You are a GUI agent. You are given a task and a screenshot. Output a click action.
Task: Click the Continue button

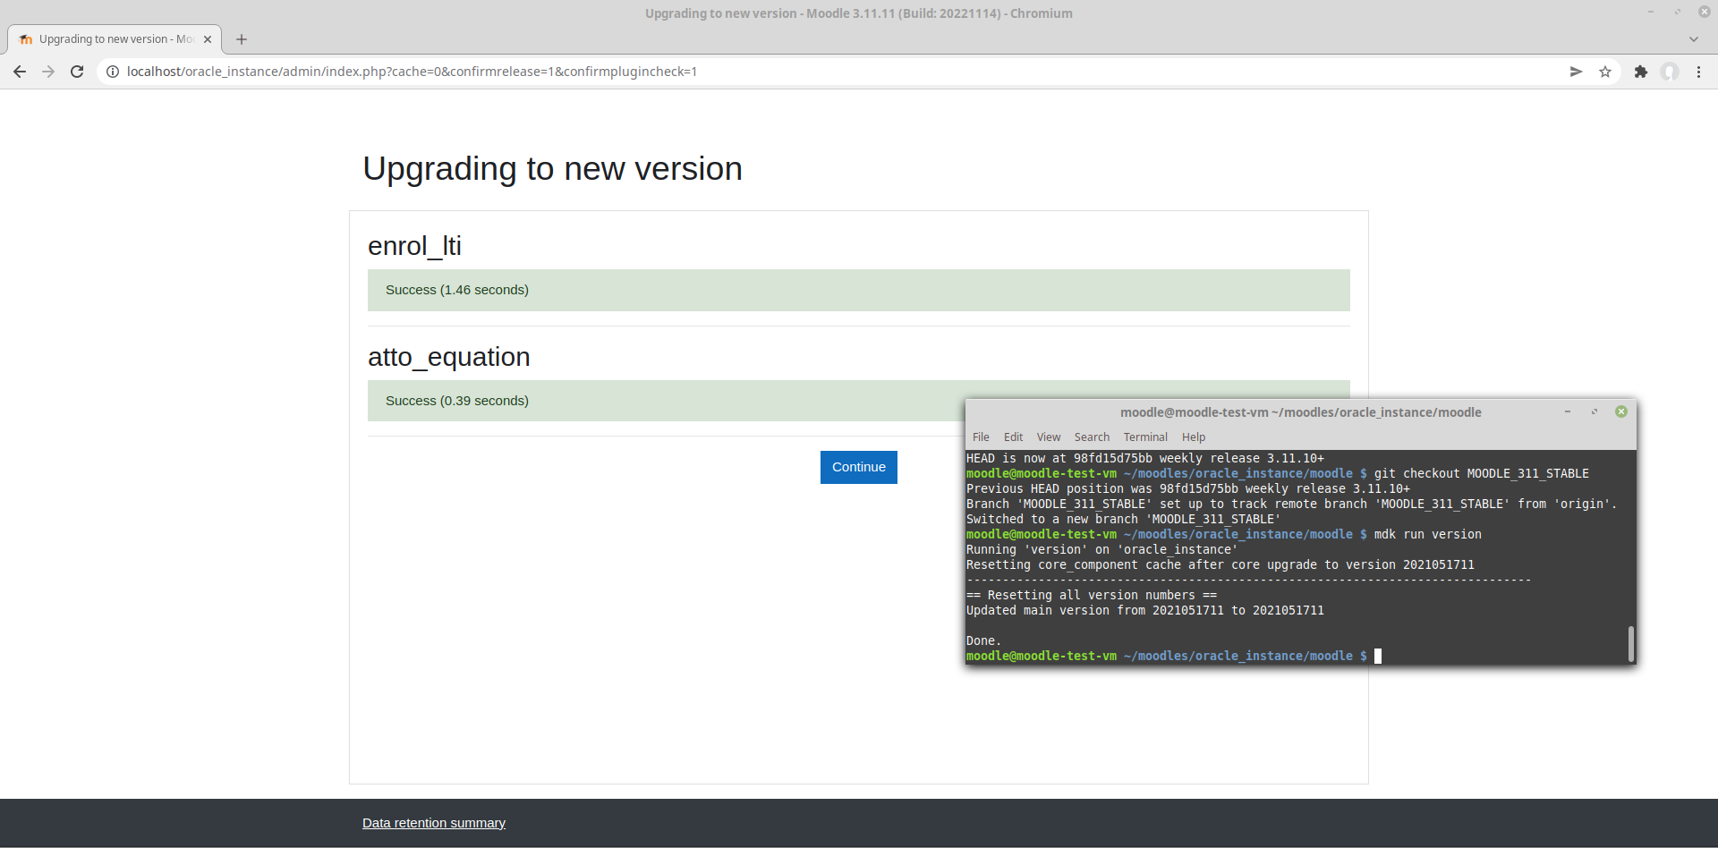point(859,467)
